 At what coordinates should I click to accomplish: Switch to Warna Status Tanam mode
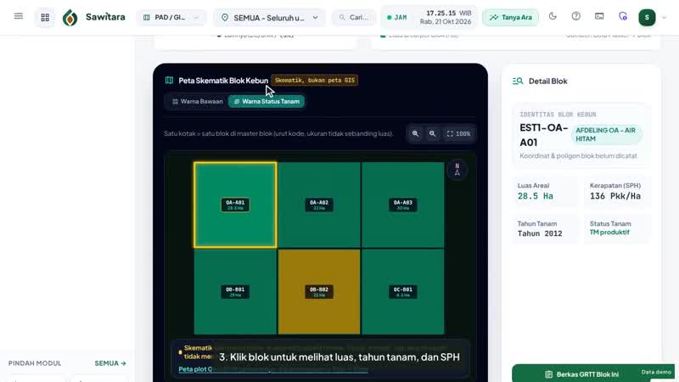267,101
